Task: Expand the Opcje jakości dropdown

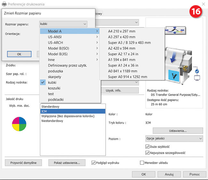Action: pos(172,138)
